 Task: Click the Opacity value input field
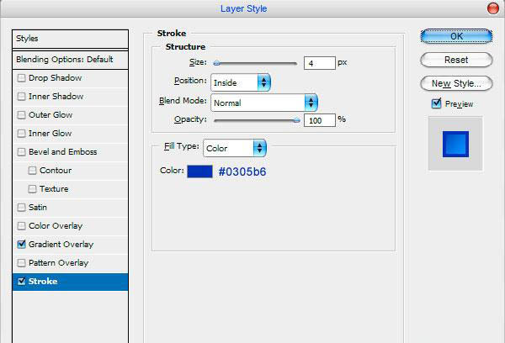tap(320, 120)
